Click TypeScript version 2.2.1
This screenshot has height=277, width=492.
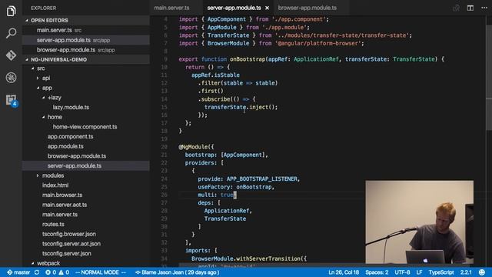pyautogui.click(x=466, y=272)
